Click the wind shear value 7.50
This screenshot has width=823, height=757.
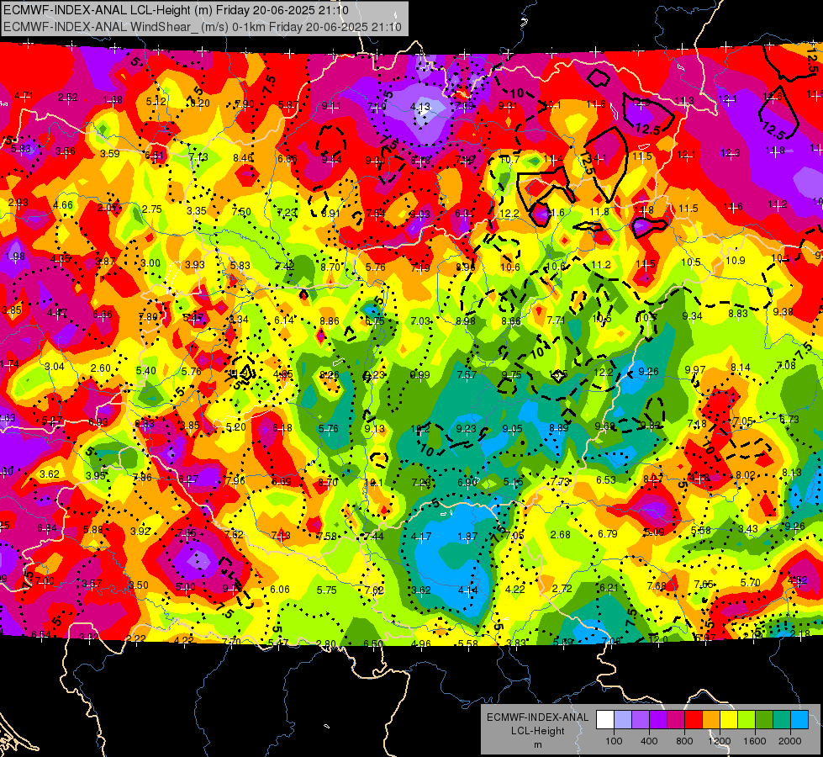click(x=241, y=212)
